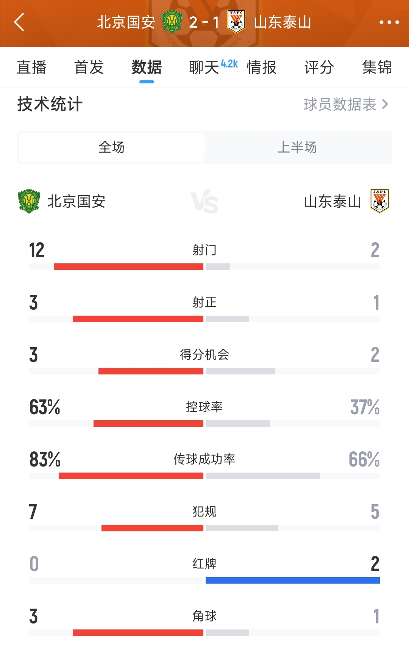
Task: Select the 数据 tab
Action: [x=147, y=67]
